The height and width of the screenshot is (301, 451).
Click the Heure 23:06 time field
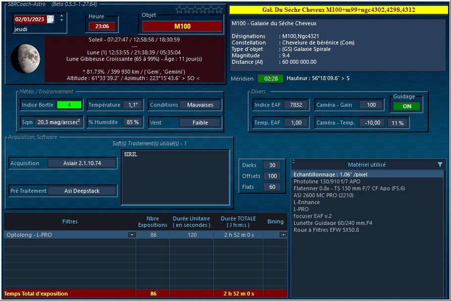102,26
